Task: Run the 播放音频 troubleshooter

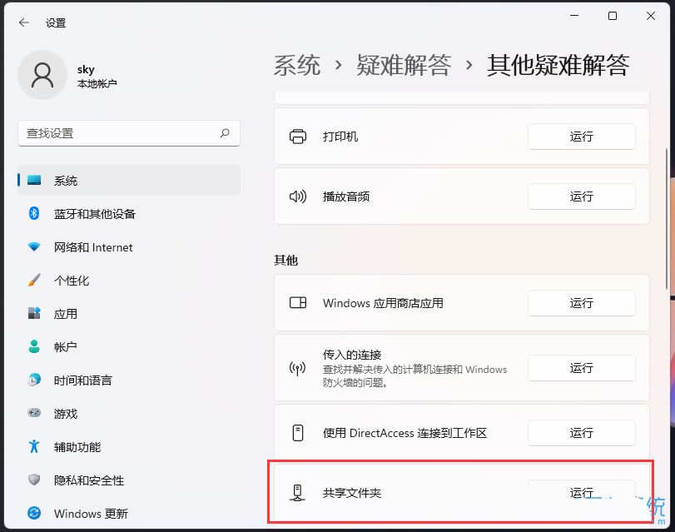Action: [581, 196]
